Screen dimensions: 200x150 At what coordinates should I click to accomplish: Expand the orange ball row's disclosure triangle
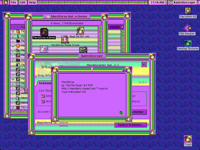coord(13,46)
